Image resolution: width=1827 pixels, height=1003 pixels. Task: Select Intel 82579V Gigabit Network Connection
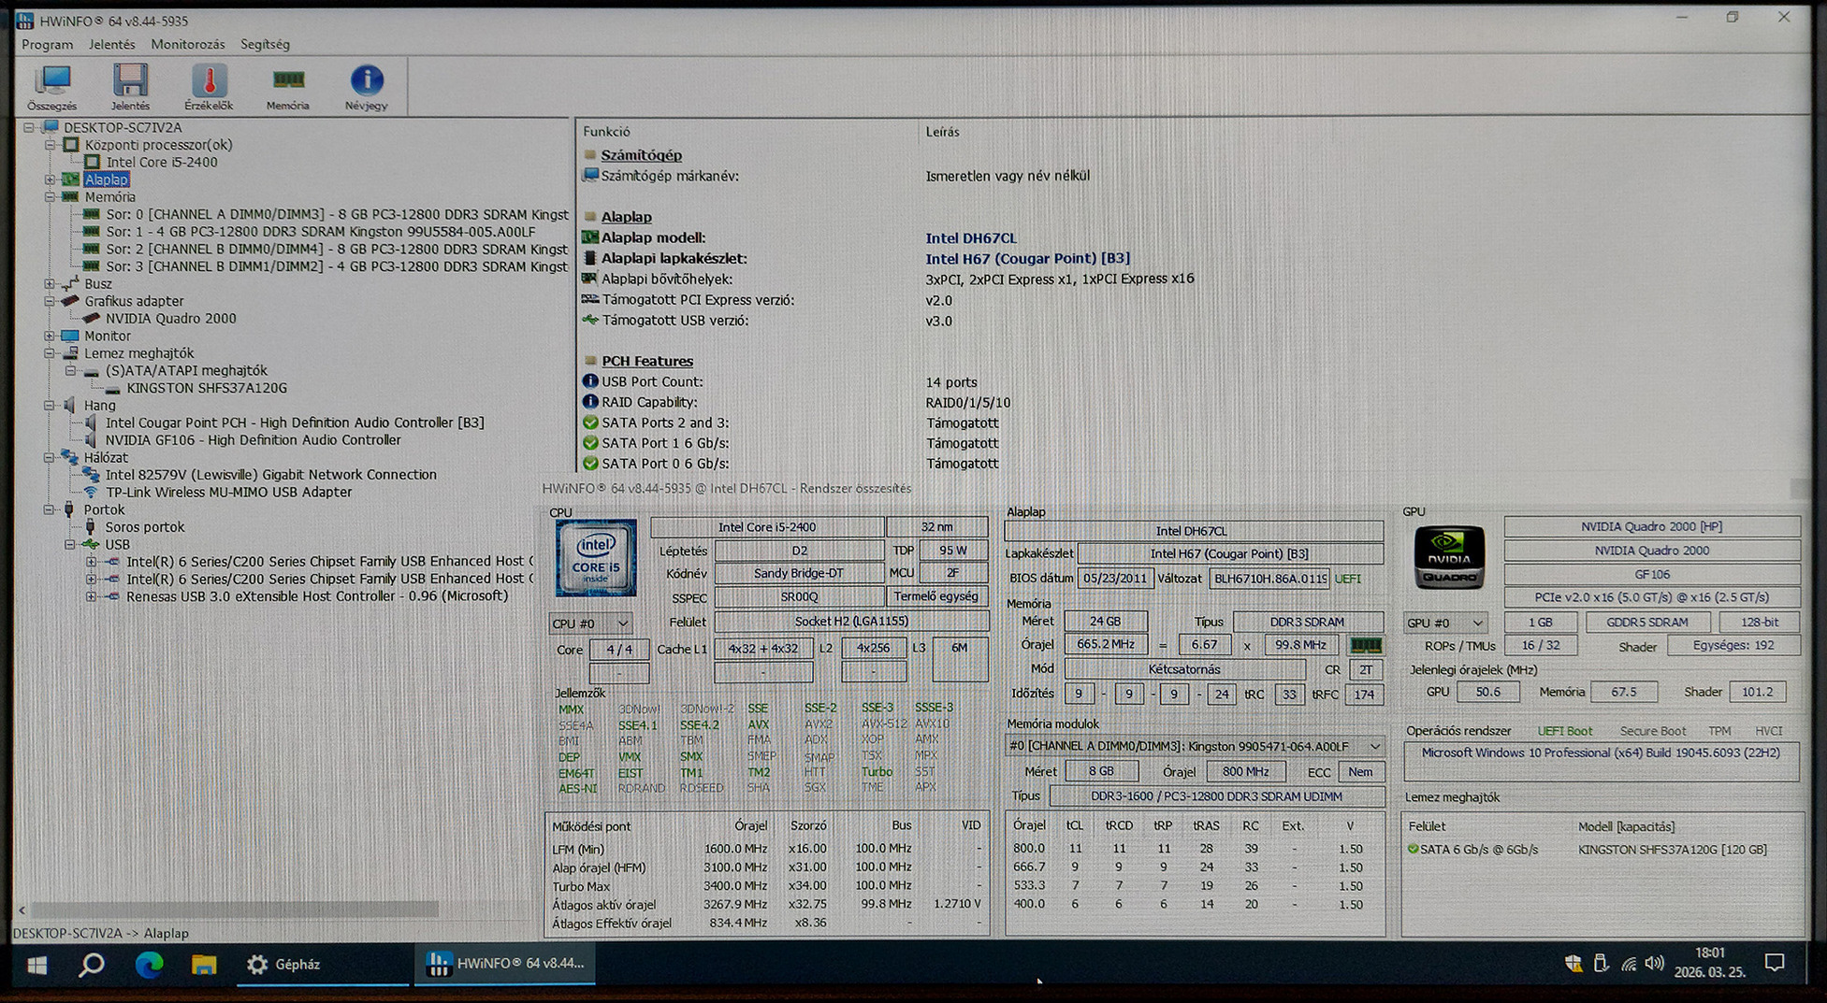click(x=270, y=475)
